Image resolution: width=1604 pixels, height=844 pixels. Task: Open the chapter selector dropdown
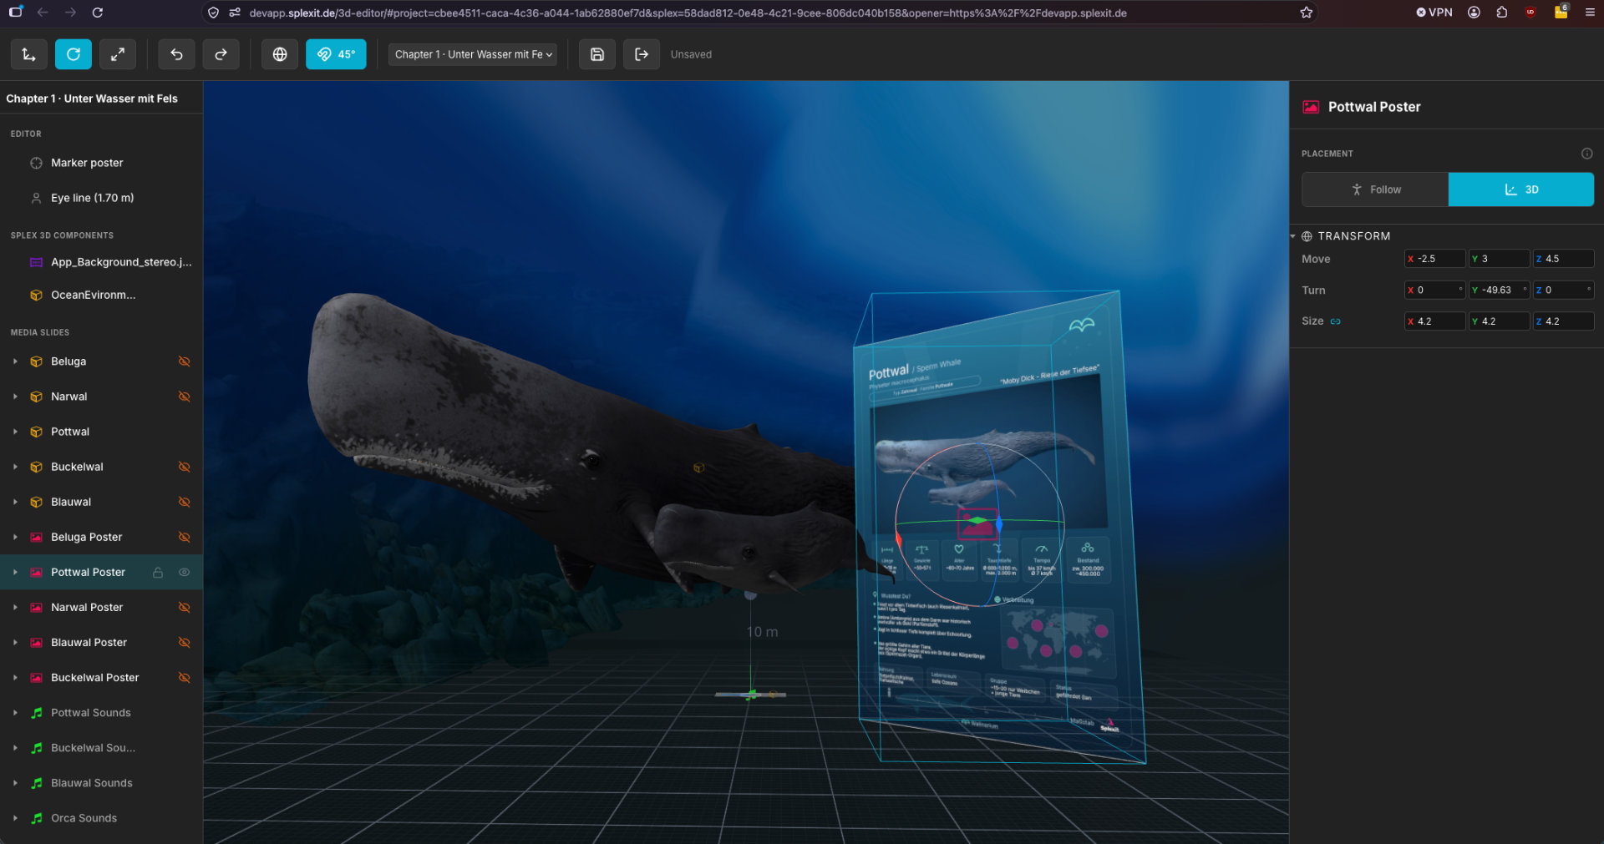473,54
